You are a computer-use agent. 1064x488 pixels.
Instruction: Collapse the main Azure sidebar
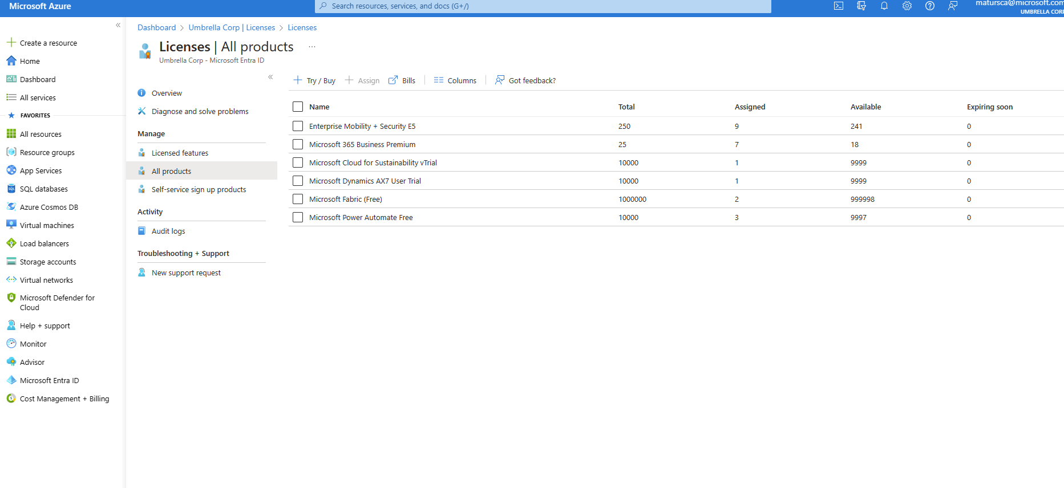pos(118,25)
